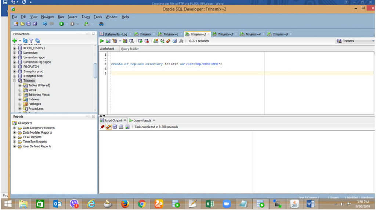Screen dimensions: 376x210
Task: Expand the OLAP Reports folder
Action: point(14,137)
